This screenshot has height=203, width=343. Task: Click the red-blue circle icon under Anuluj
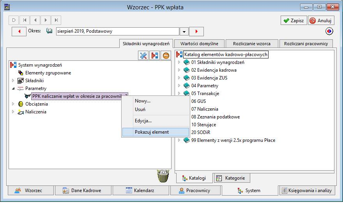(x=329, y=31)
